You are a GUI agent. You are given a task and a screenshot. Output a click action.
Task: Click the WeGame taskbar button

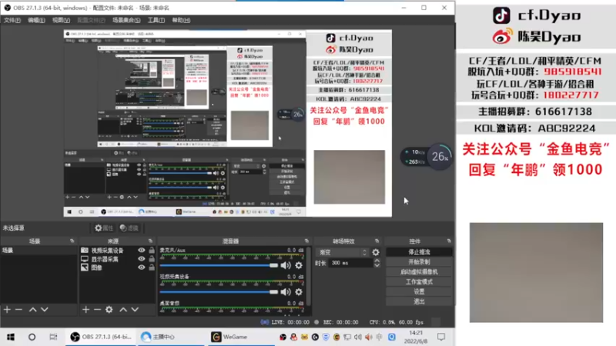[x=240, y=337]
